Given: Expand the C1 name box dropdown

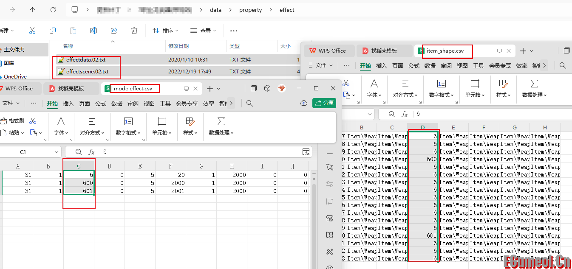Looking at the screenshot, I should point(57,152).
